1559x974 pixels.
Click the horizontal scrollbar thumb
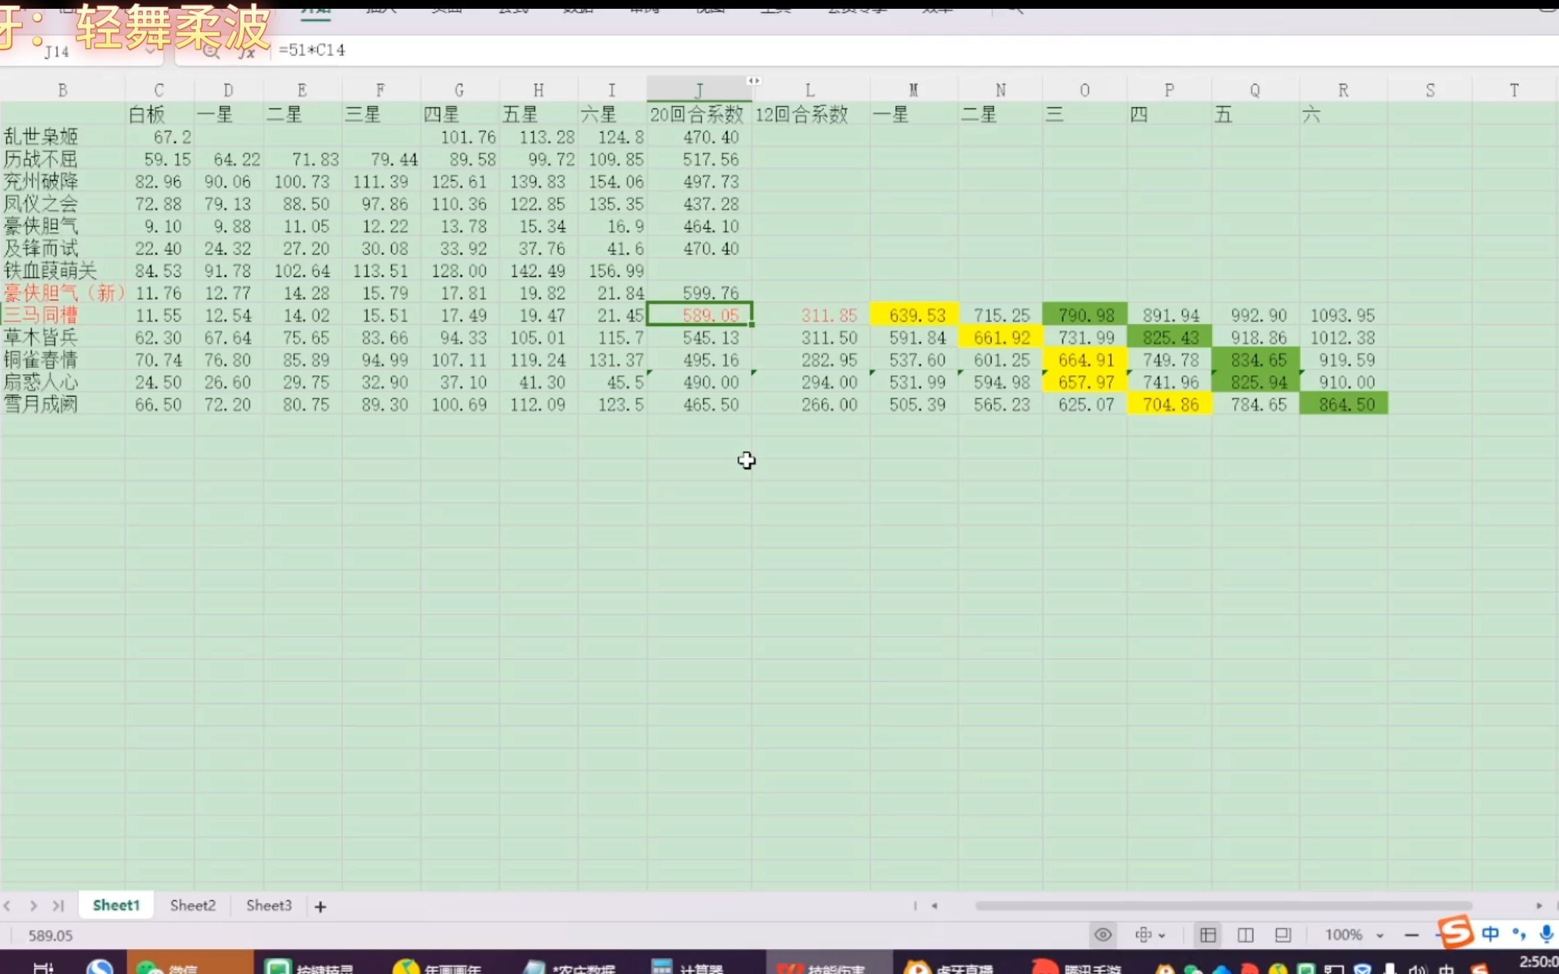click(1223, 906)
